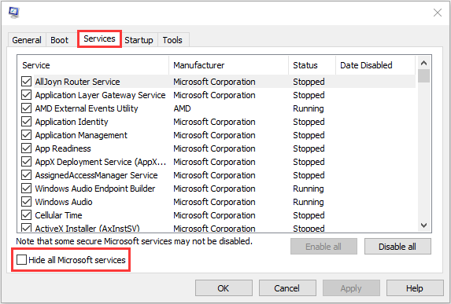Screen dimensions: 451x304
Task: Click the services list scrollbar thumb
Action: click(x=423, y=75)
